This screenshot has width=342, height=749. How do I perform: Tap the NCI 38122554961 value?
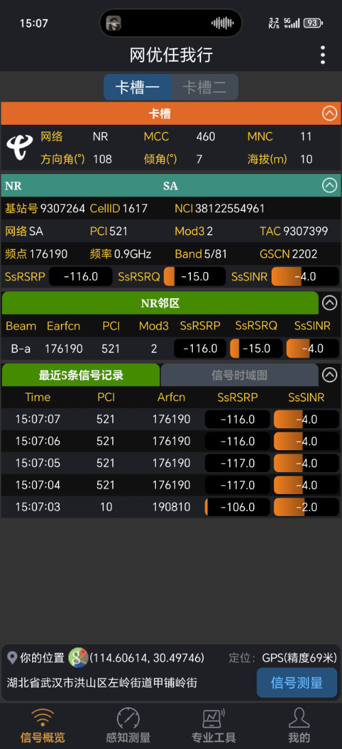(230, 208)
